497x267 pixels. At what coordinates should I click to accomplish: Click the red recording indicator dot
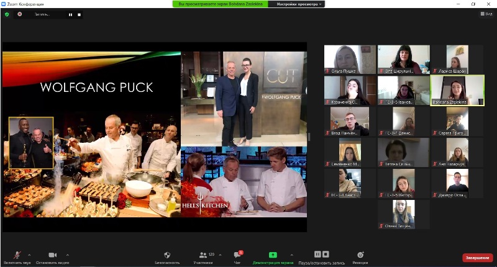20,14
